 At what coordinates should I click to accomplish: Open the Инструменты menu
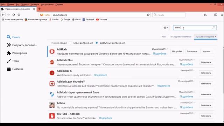click(47, 5)
